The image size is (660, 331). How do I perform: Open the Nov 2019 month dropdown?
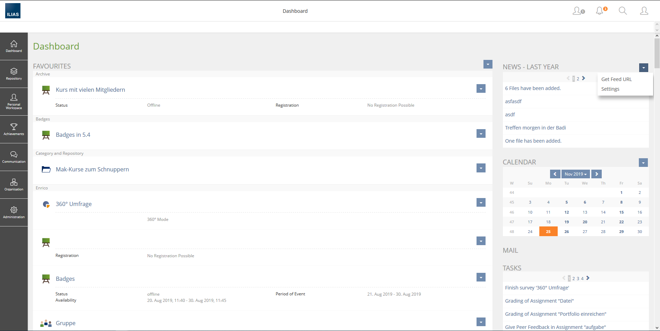click(x=575, y=174)
